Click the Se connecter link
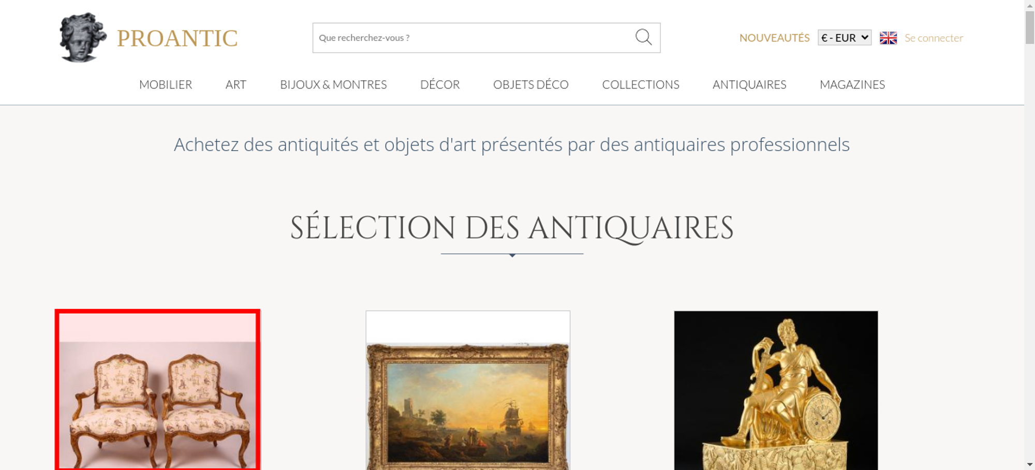 934,38
